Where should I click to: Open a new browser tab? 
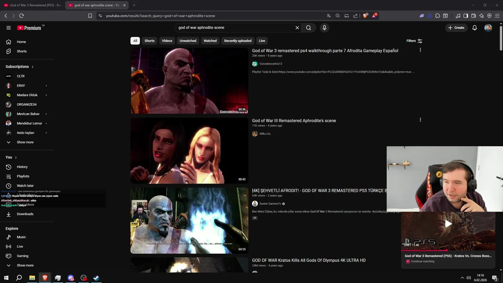point(134,5)
